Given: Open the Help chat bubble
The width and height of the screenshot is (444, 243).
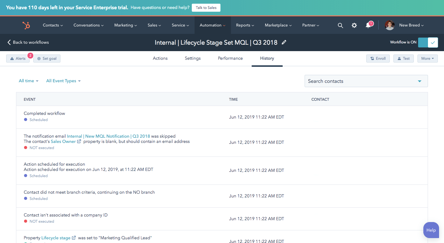Looking at the screenshot, I should point(431,230).
